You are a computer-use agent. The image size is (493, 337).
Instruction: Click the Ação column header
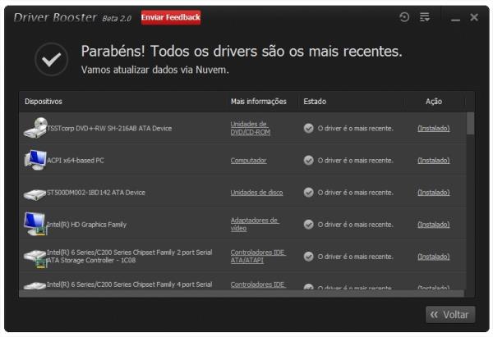pyautogui.click(x=434, y=102)
